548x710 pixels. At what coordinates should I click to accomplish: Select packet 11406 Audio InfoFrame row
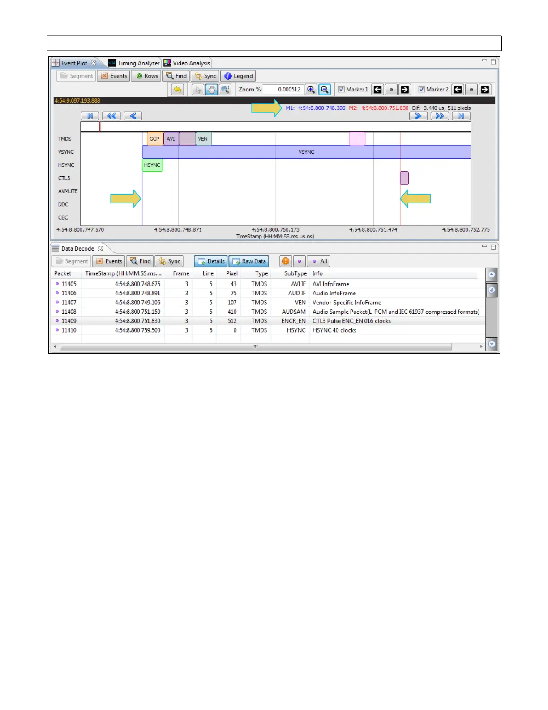point(269,293)
